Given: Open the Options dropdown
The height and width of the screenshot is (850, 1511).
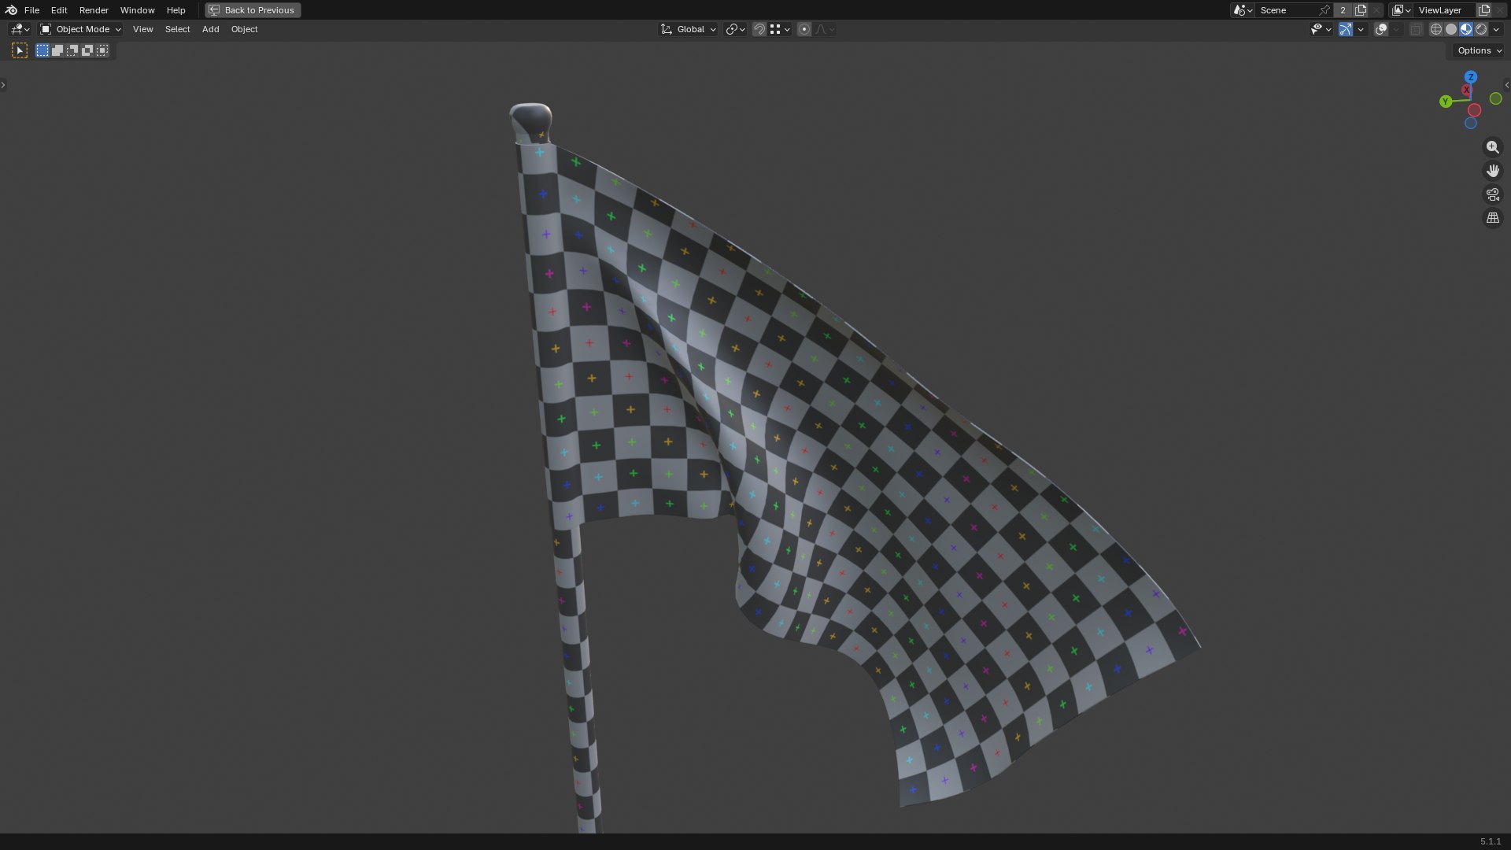Looking at the screenshot, I should point(1479,50).
